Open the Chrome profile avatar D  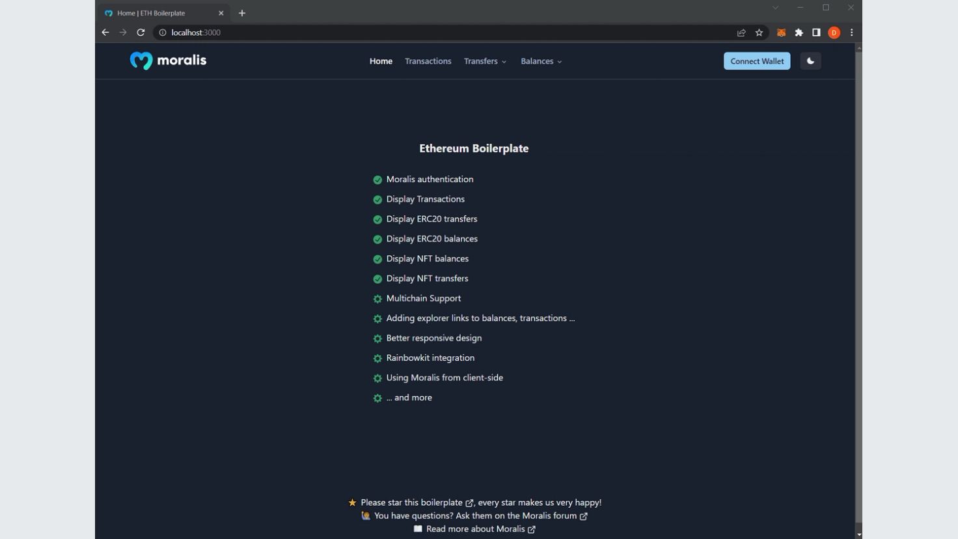pos(834,33)
